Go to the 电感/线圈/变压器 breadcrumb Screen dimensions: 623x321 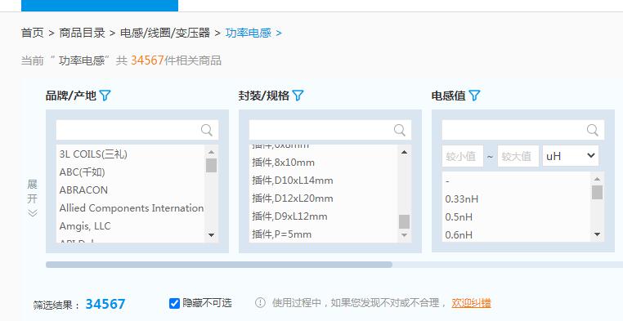coord(165,33)
